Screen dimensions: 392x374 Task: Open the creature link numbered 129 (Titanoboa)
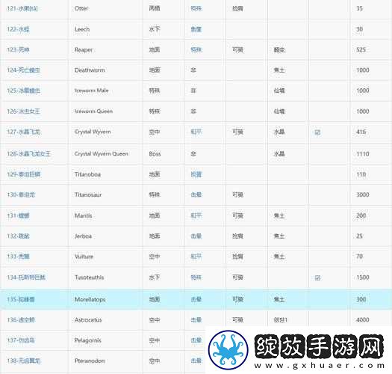tap(23, 174)
